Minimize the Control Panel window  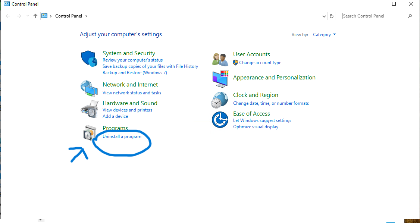click(x=377, y=4)
